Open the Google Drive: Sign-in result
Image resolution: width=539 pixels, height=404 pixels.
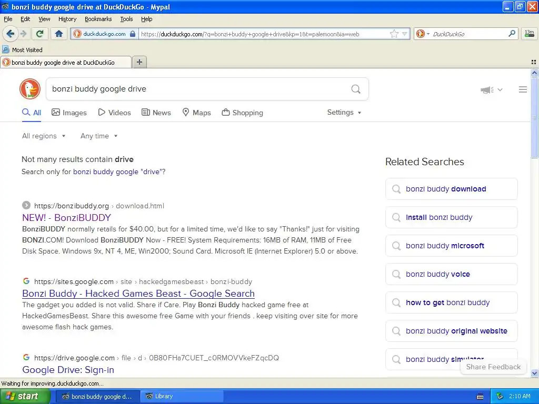pos(68,370)
